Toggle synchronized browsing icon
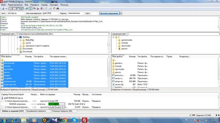 point(54,9)
